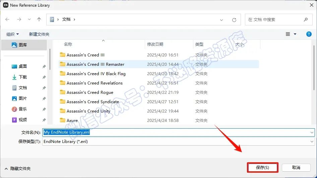Click the 桌面 desktop icon in sidebar
Image resolution: width=317 pixels, height=178 pixels.
14,66
